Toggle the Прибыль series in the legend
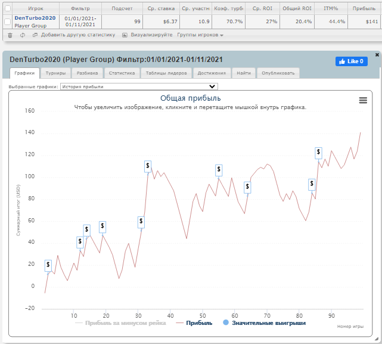The height and width of the screenshot is (344, 382). coord(195,323)
